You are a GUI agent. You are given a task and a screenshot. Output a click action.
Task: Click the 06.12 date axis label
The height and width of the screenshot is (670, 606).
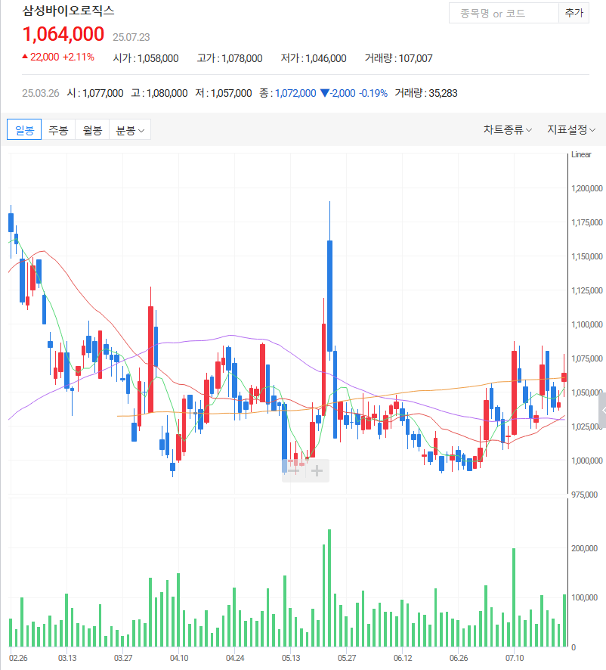coord(403,658)
